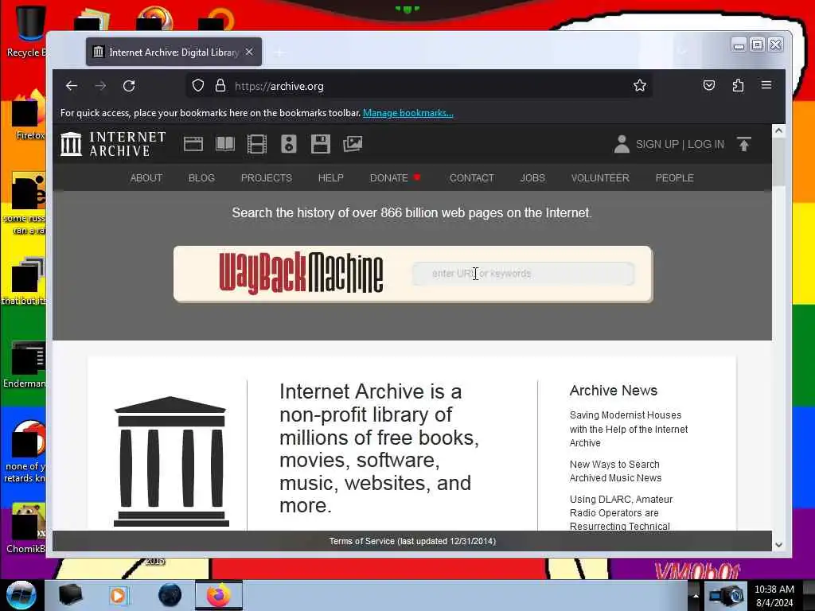The height and width of the screenshot is (611, 815).
Task: Click the dark globe taskbar icon
Action: click(x=170, y=595)
